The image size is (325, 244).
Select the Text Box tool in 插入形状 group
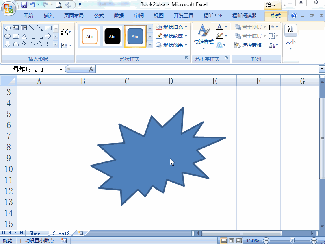[15, 27]
